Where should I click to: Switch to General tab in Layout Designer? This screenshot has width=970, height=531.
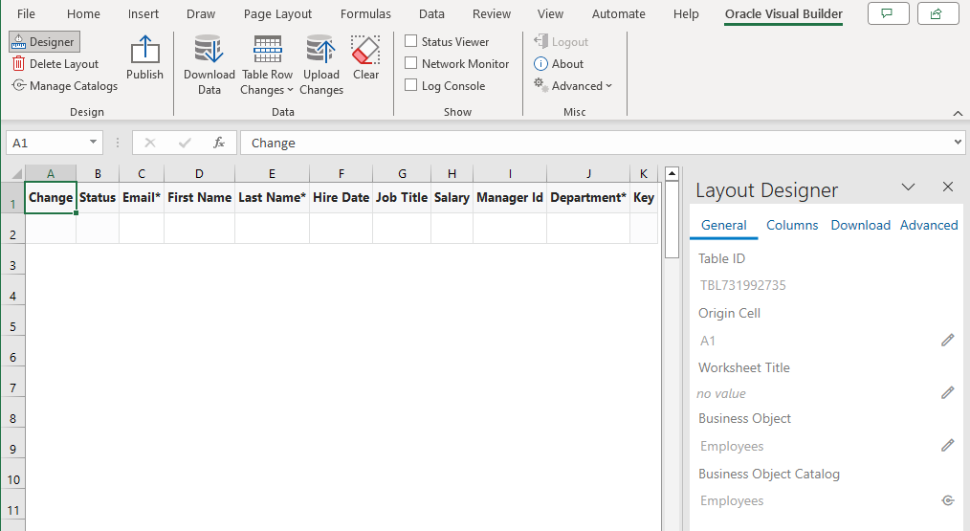(x=724, y=225)
